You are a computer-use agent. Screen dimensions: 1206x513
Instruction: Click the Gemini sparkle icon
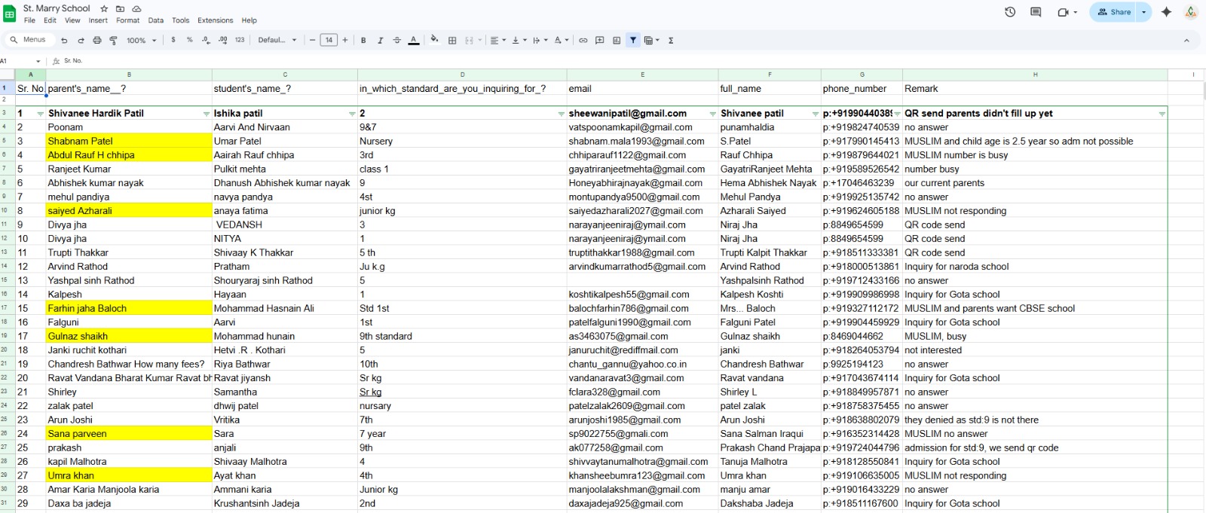click(x=1166, y=12)
